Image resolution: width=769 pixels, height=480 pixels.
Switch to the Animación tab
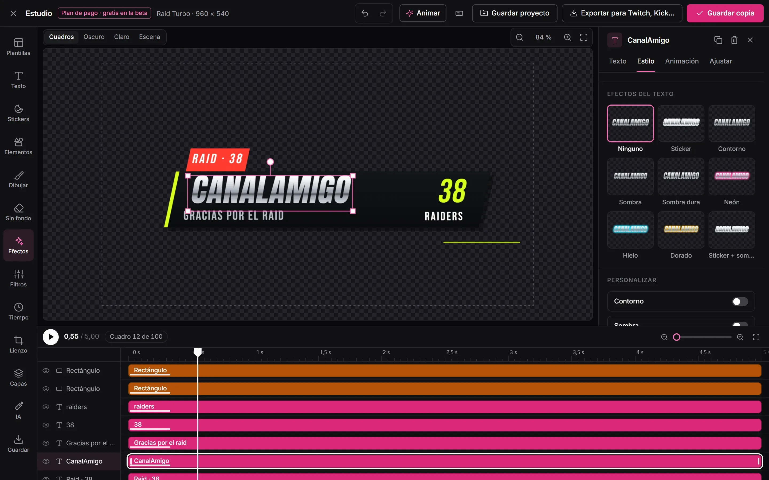pos(682,61)
